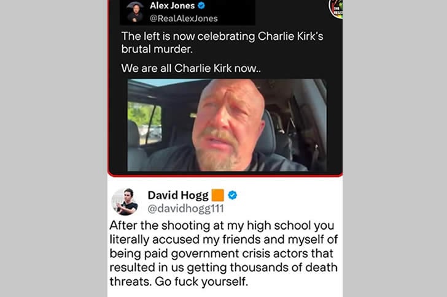Image resolution: width=447 pixels, height=297 pixels.
Task: Select the text 'The left is now celebrating'
Action: tap(188, 36)
